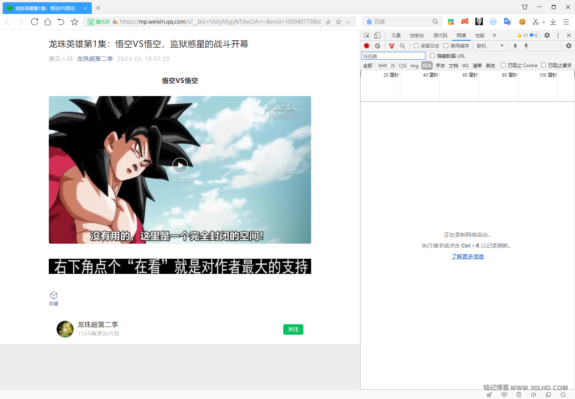The height and width of the screenshot is (399, 575).
Task: Open the 了解更多信息 link
Action: (x=468, y=256)
